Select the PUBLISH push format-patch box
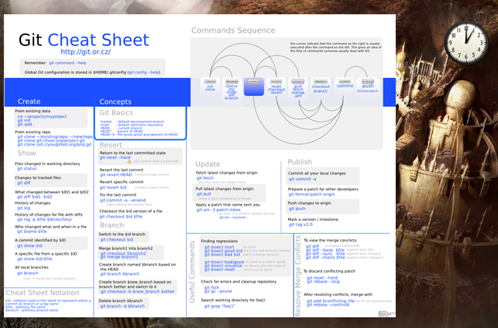The image size is (498, 328). tap(368, 86)
